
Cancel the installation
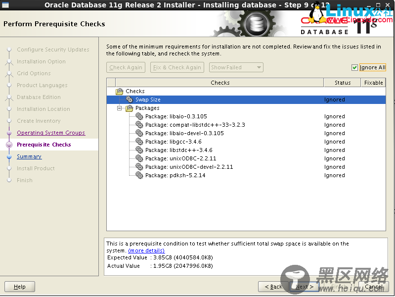pyautogui.click(x=374, y=287)
